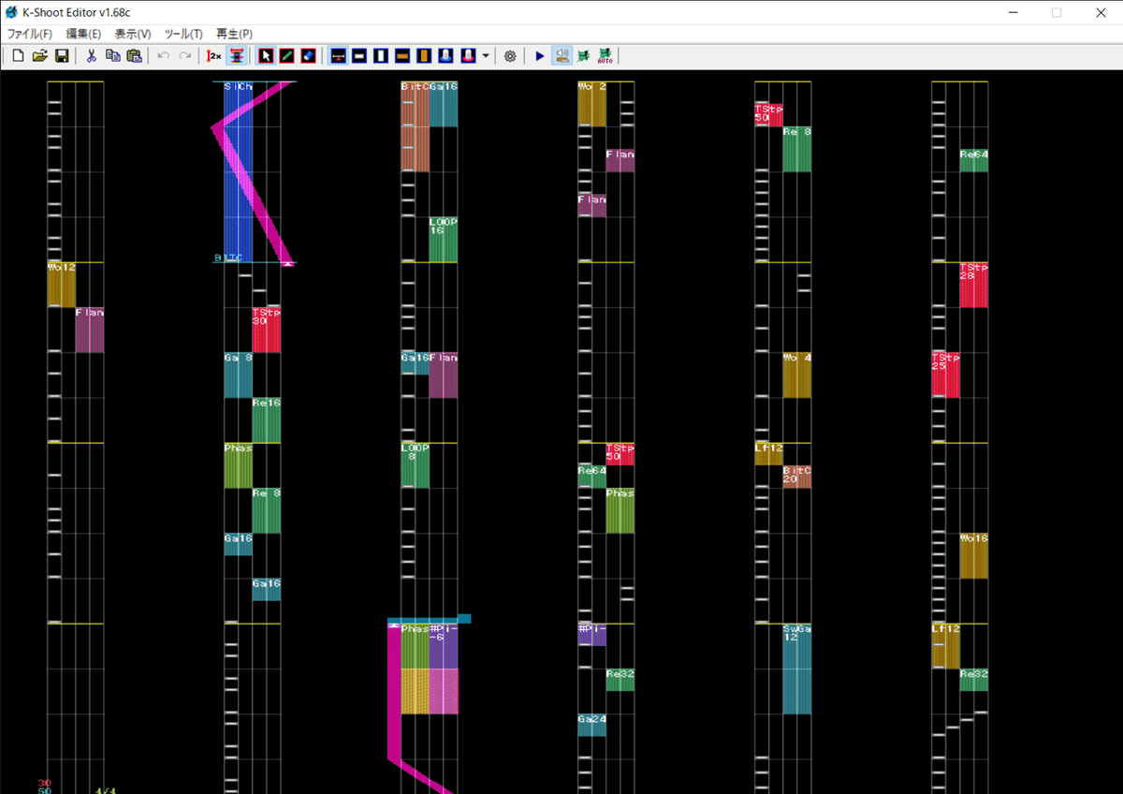Select the red right laser type
The image size is (1123, 794).
(x=468, y=56)
